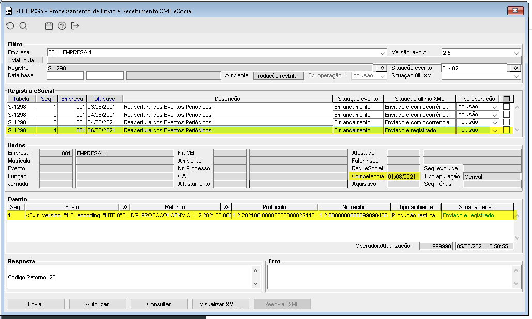Click the Matrícula... button
Screen dimensions: 532x319
(x=25, y=60)
